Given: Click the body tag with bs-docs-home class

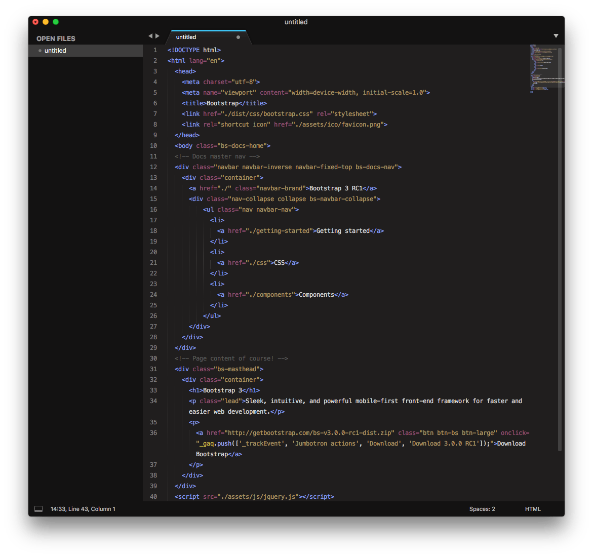Looking at the screenshot, I should pos(222,146).
